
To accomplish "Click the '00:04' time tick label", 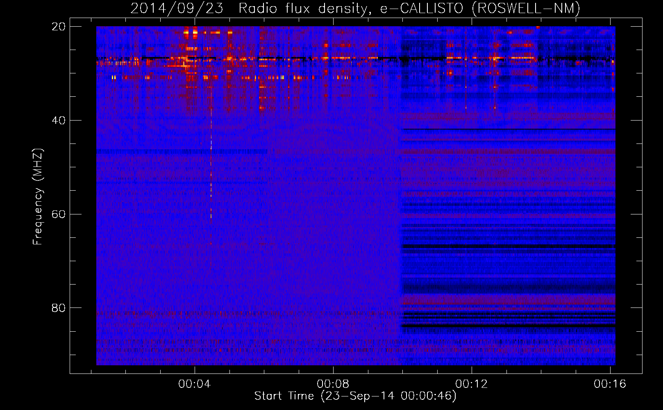I will coord(195,384).
